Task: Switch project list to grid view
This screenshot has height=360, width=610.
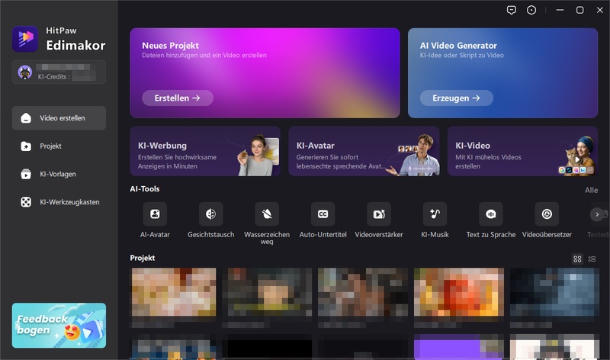Action: pos(577,259)
